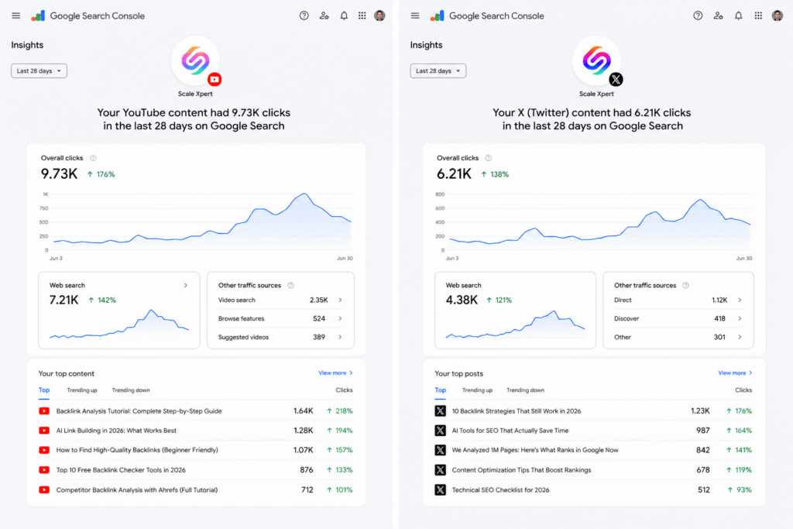Click Technical SEO Checklist for 2026 title
793x529 pixels.
[501, 489]
